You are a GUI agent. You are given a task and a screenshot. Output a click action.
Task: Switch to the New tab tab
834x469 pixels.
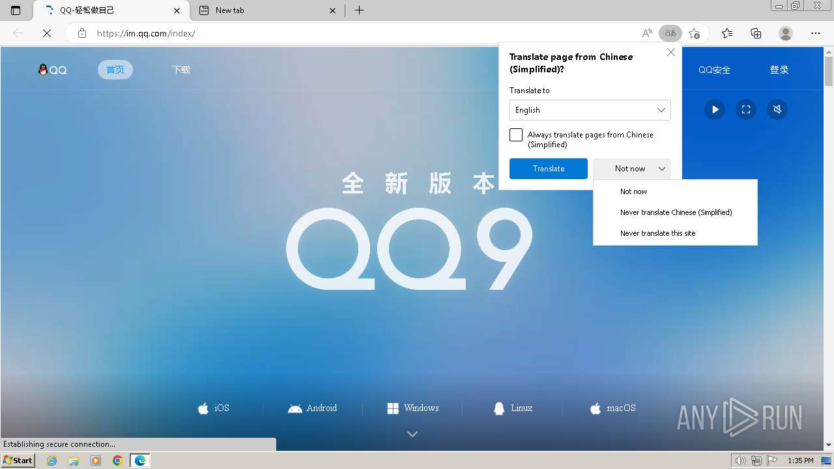[267, 10]
